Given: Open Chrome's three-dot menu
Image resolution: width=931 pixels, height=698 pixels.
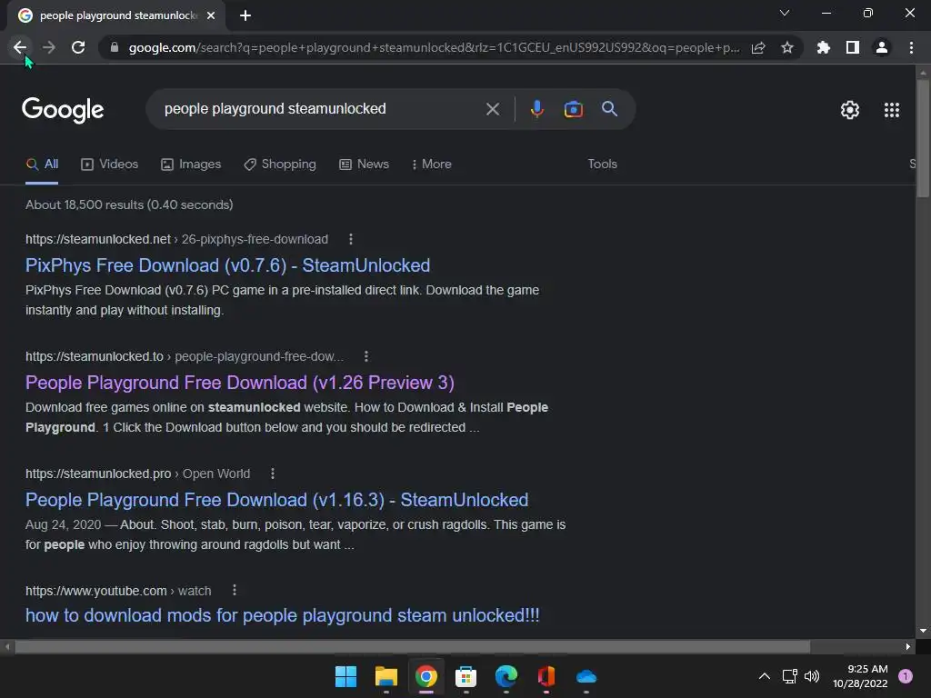Looking at the screenshot, I should pyautogui.click(x=911, y=47).
